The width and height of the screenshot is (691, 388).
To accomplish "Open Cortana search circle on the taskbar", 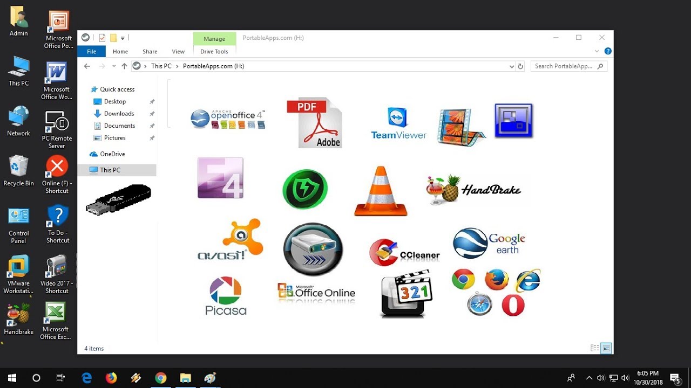I will (36, 378).
